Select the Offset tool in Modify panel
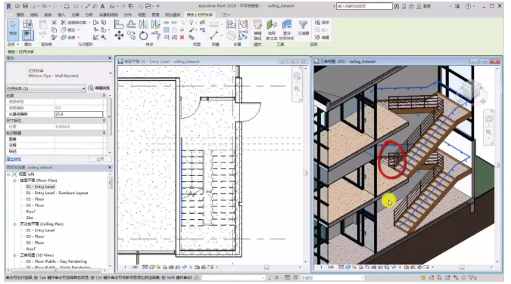The image size is (511, 284). coord(131,23)
